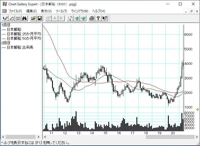Open the 表示(V) menu

[x=46, y=11]
